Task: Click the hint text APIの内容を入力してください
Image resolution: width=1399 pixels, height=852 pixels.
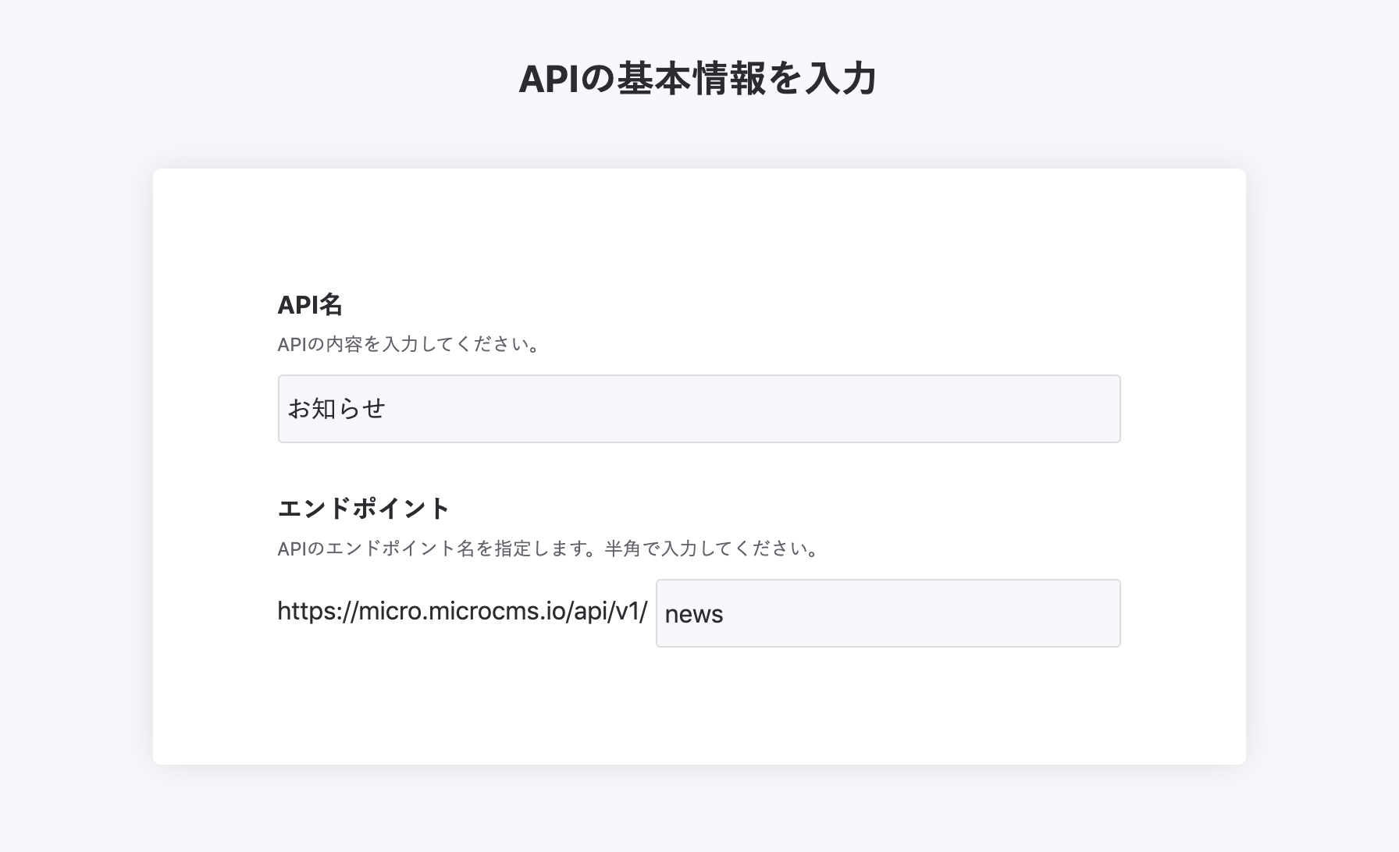Action: point(409,344)
